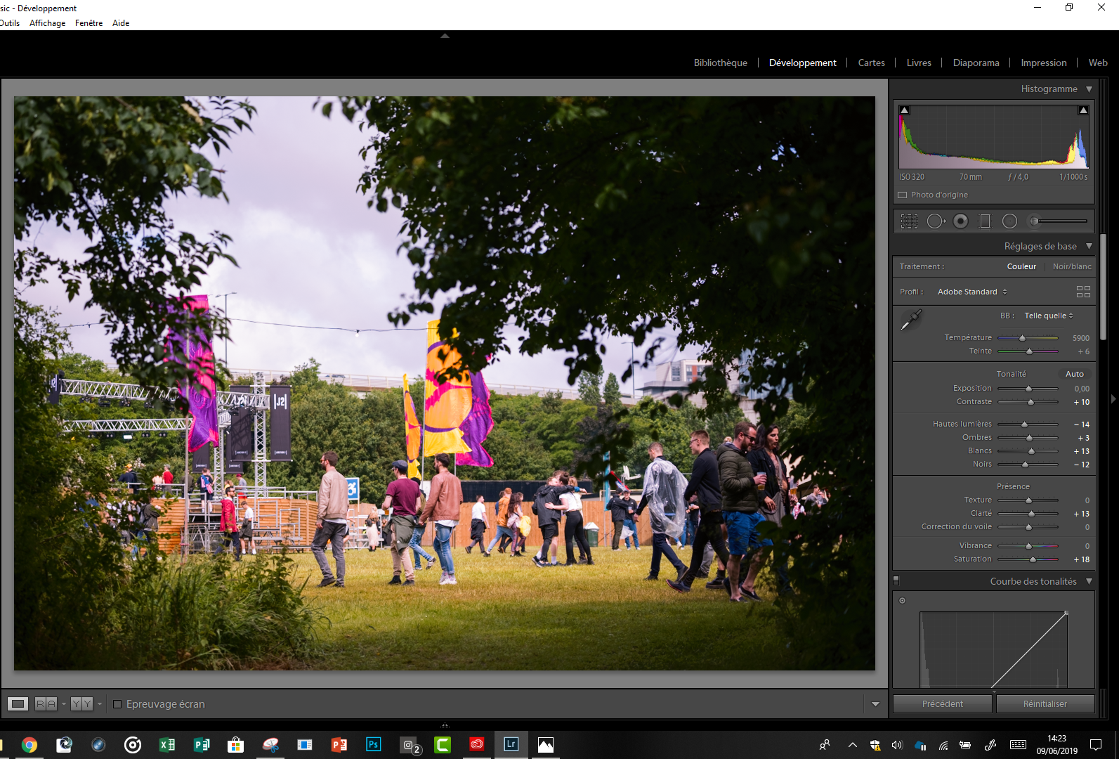Open Adobe Creative Cloud from the taskbar

pyautogui.click(x=477, y=744)
